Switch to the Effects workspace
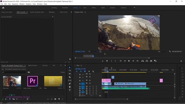This screenshot has height=104, width=185. pos(94,8)
